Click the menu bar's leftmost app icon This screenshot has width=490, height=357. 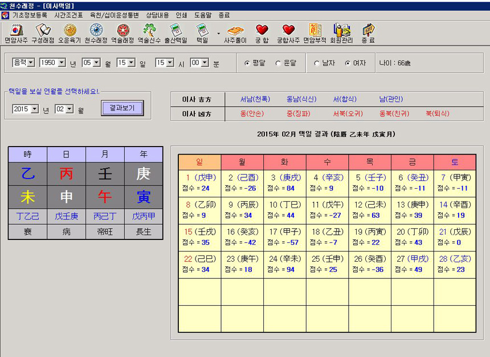click(5, 15)
